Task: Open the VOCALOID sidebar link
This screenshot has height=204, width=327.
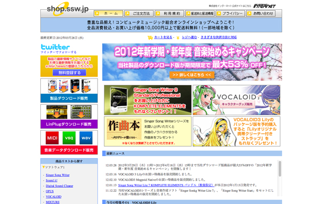Action: click(54, 197)
